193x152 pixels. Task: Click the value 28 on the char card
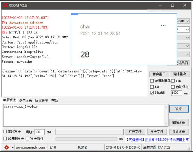85,54
